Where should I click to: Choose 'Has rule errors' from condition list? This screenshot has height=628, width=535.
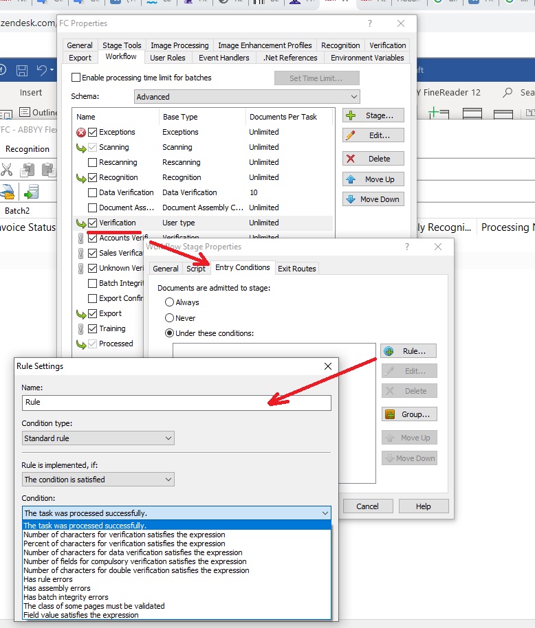[x=48, y=580]
